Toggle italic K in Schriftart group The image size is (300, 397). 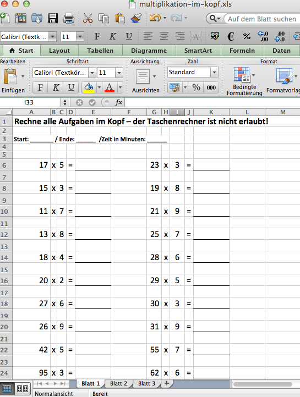point(56,87)
